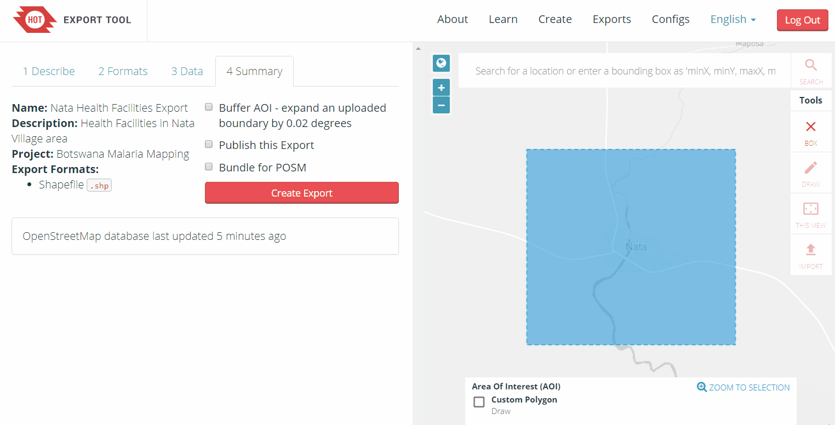The width and height of the screenshot is (835, 425).
Task: Open the Exports menu item
Action: coord(611,20)
